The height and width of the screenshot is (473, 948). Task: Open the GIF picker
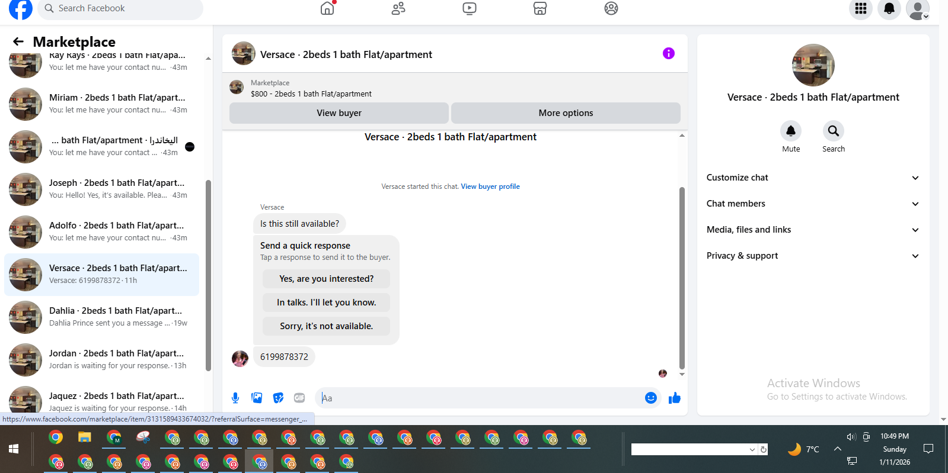coord(299,398)
